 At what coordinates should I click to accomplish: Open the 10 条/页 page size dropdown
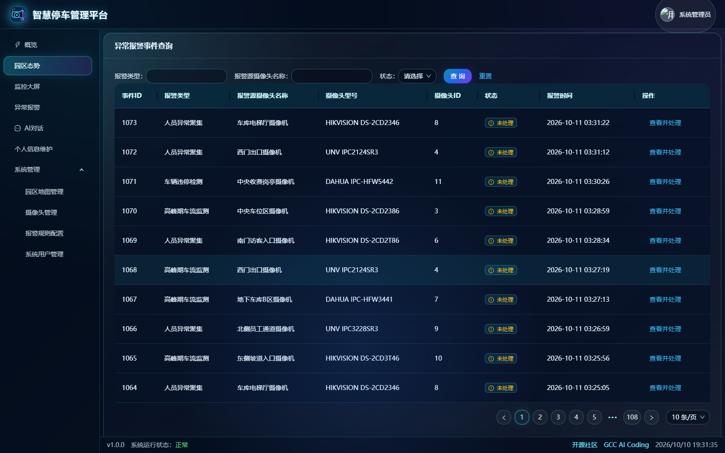click(x=688, y=417)
